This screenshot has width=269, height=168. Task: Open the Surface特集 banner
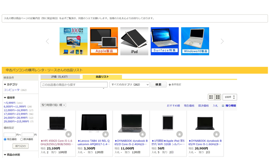pos(164,41)
